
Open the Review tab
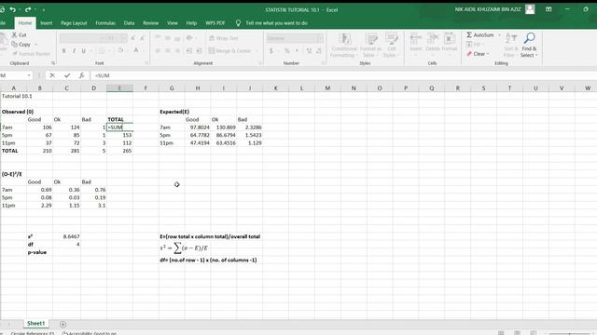click(151, 23)
